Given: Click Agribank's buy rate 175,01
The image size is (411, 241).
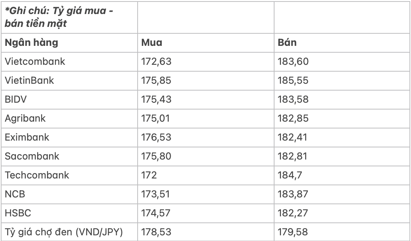Looking at the screenshot, I should click(x=156, y=118).
